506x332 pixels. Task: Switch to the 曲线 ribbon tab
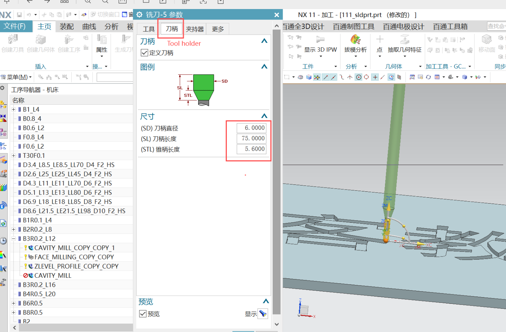click(89, 26)
